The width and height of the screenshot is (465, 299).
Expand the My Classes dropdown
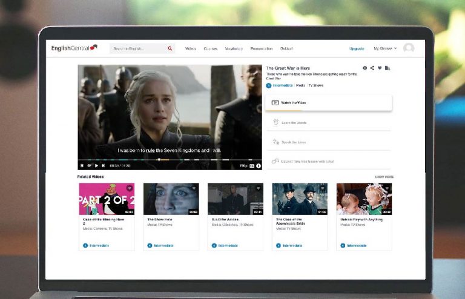pyautogui.click(x=385, y=48)
